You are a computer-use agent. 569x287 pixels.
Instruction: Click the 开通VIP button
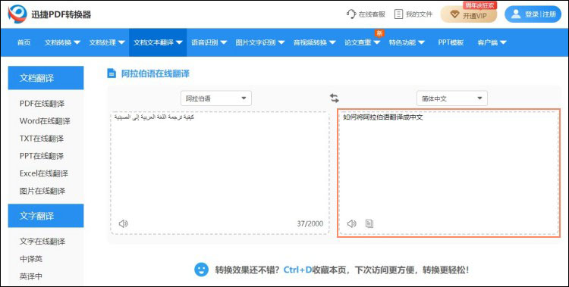(469, 14)
